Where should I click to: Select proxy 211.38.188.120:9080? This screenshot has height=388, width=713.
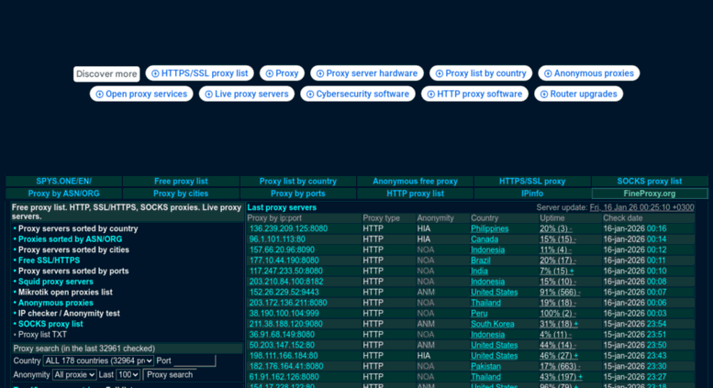pyautogui.click(x=285, y=324)
